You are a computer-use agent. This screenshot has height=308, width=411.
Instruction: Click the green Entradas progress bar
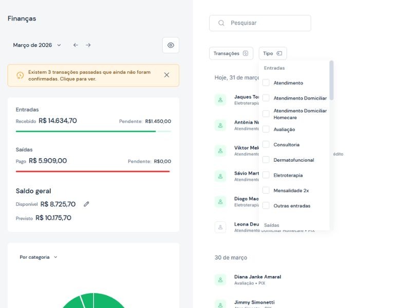(x=86, y=131)
